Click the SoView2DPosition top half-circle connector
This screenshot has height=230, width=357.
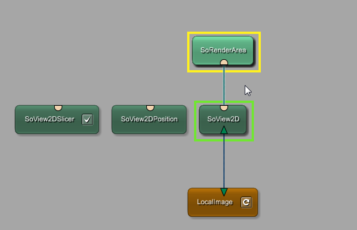pyautogui.click(x=150, y=107)
